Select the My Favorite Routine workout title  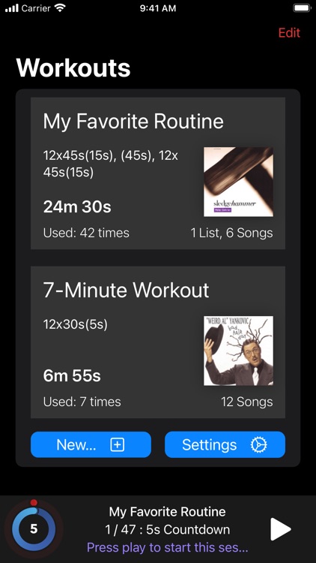tap(133, 122)
